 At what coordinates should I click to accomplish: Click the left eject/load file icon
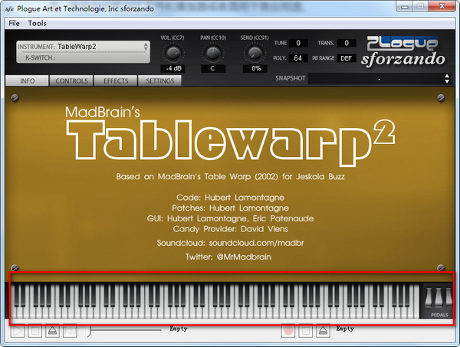[52, 331]
